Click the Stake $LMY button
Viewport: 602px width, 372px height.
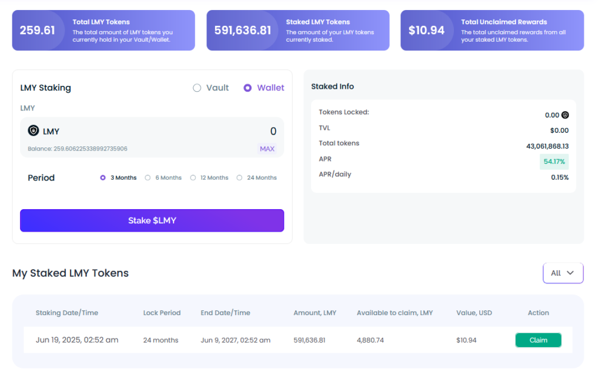152,220
